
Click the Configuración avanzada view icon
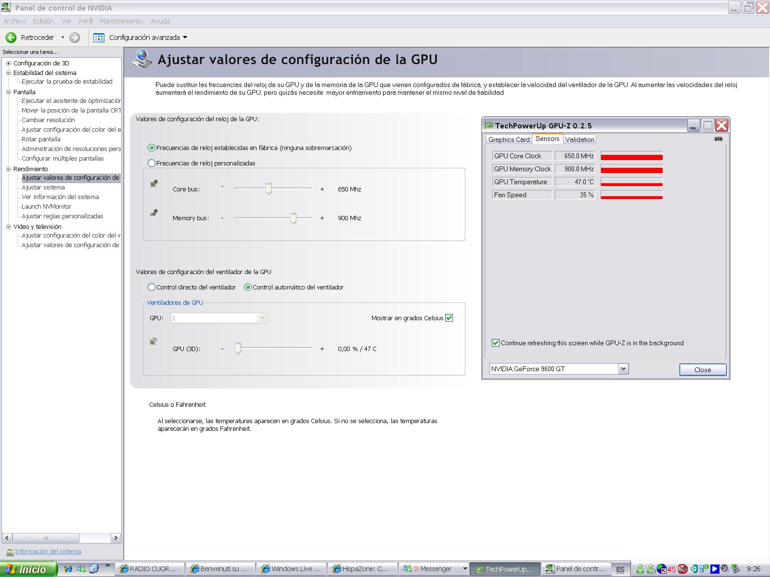(x=99, y=38)
